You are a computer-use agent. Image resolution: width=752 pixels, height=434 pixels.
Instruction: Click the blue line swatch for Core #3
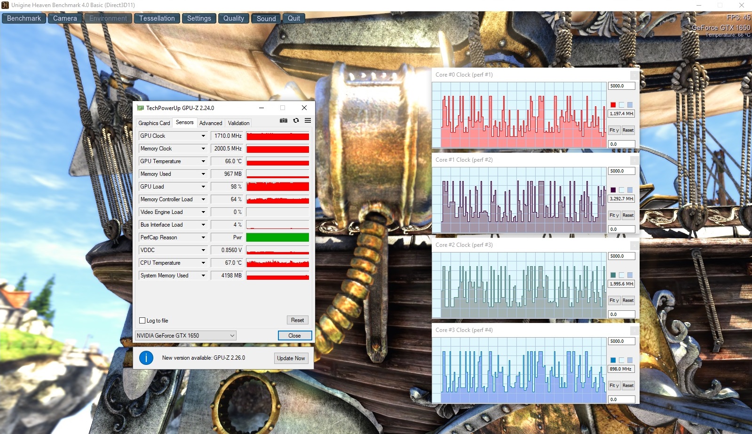pos(613,360)
